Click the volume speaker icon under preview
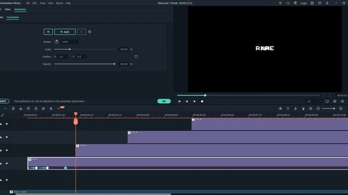The height and width of the screenshot is (195, 348). pyautogui.click(x=342, y=101)
